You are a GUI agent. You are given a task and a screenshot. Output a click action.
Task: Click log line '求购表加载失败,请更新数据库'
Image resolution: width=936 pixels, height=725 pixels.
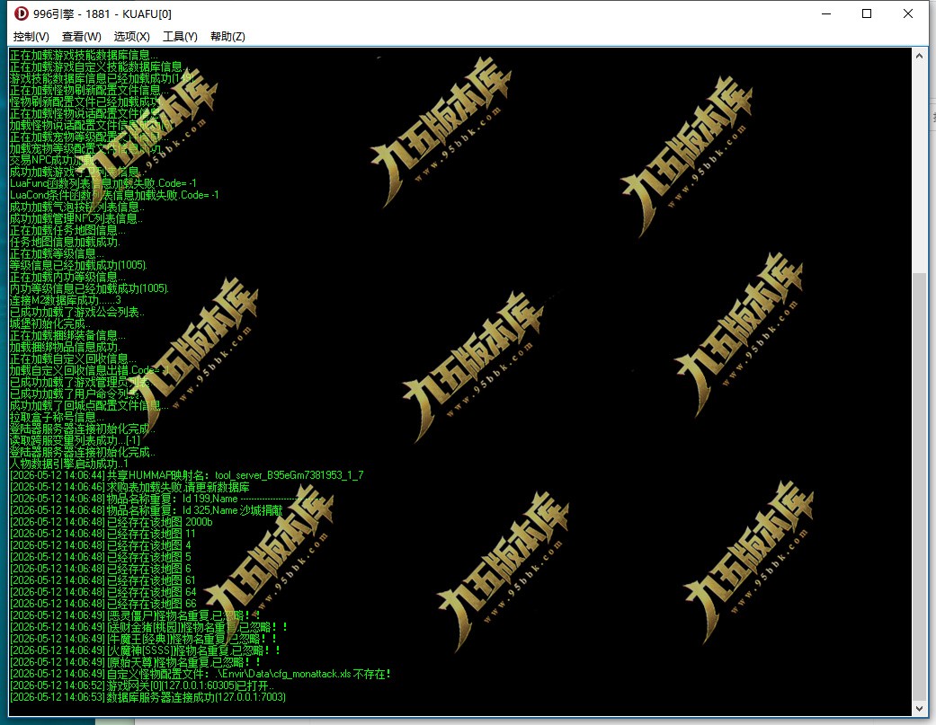pos(129,487)
